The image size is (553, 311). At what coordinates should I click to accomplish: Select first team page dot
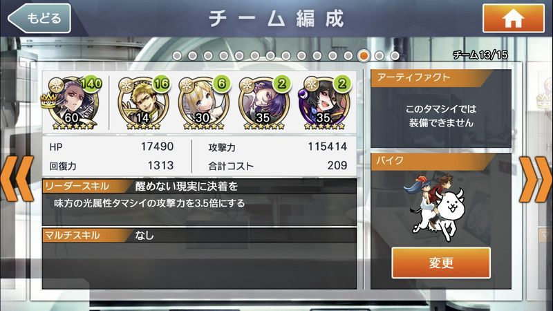tap(177, 56)
